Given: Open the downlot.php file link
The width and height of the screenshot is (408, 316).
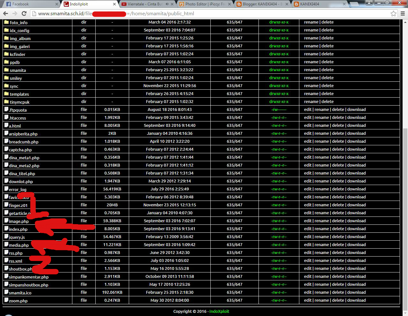Looking at the screenshot, I should [x=21, y=182].
